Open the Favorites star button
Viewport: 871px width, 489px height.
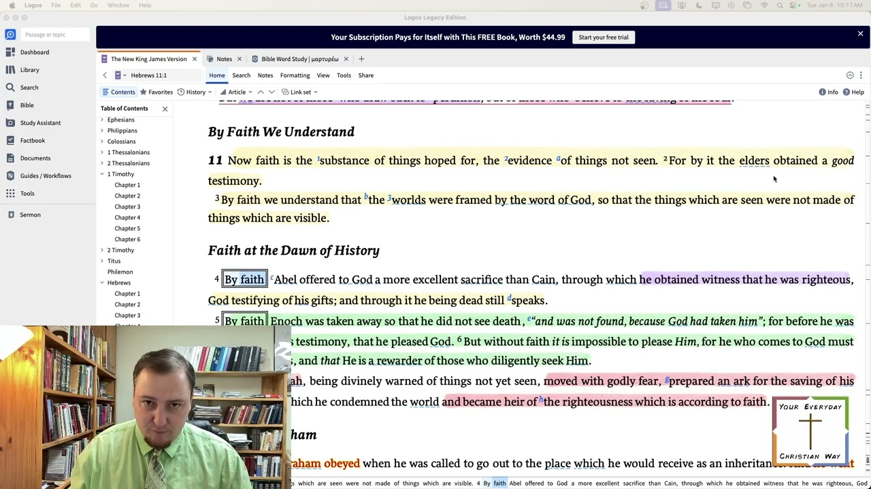157,92
